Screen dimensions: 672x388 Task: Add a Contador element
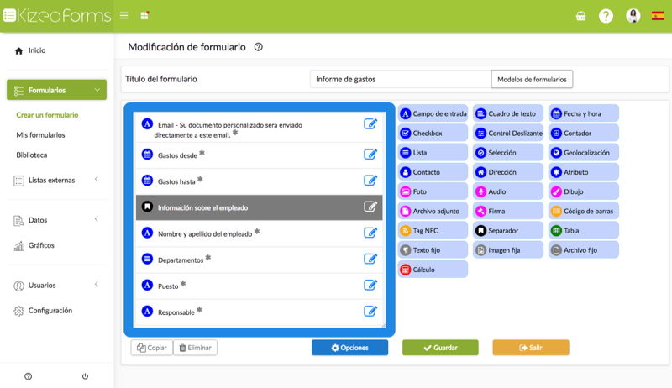click(x=584, y=134)
